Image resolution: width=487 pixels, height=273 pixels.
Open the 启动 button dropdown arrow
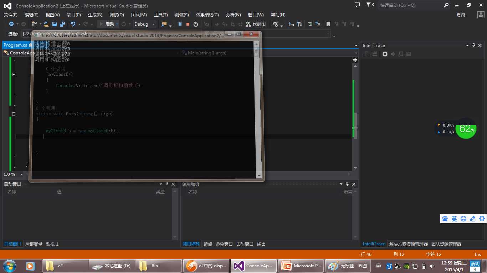(x=117, y=24)
